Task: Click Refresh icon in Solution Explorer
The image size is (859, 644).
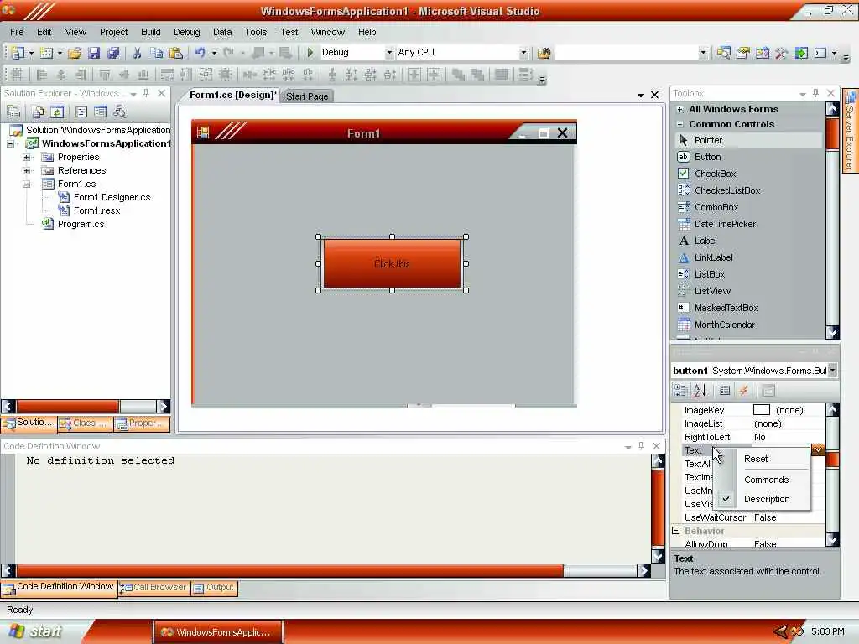Action: click(57, 112)
